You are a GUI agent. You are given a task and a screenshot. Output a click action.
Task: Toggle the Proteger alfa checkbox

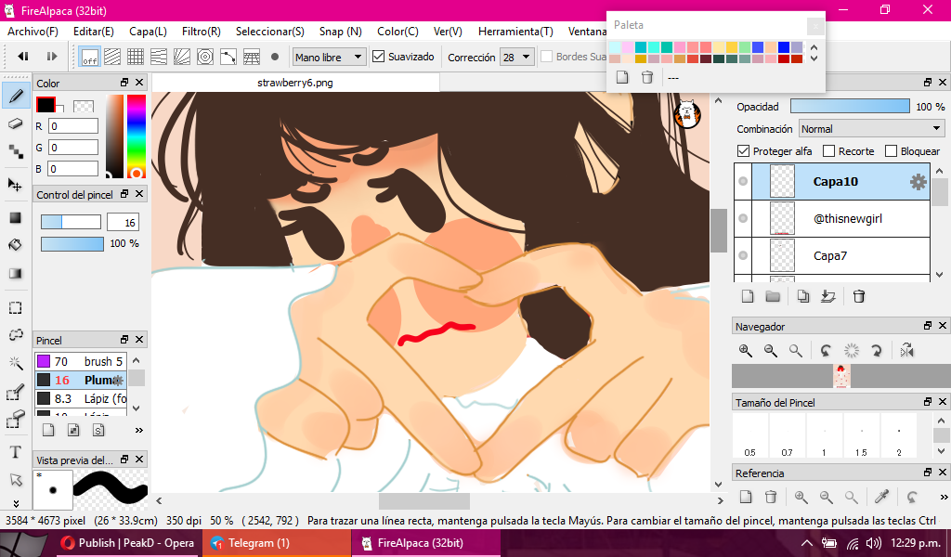pyautogui.click(x=743, y=151)
